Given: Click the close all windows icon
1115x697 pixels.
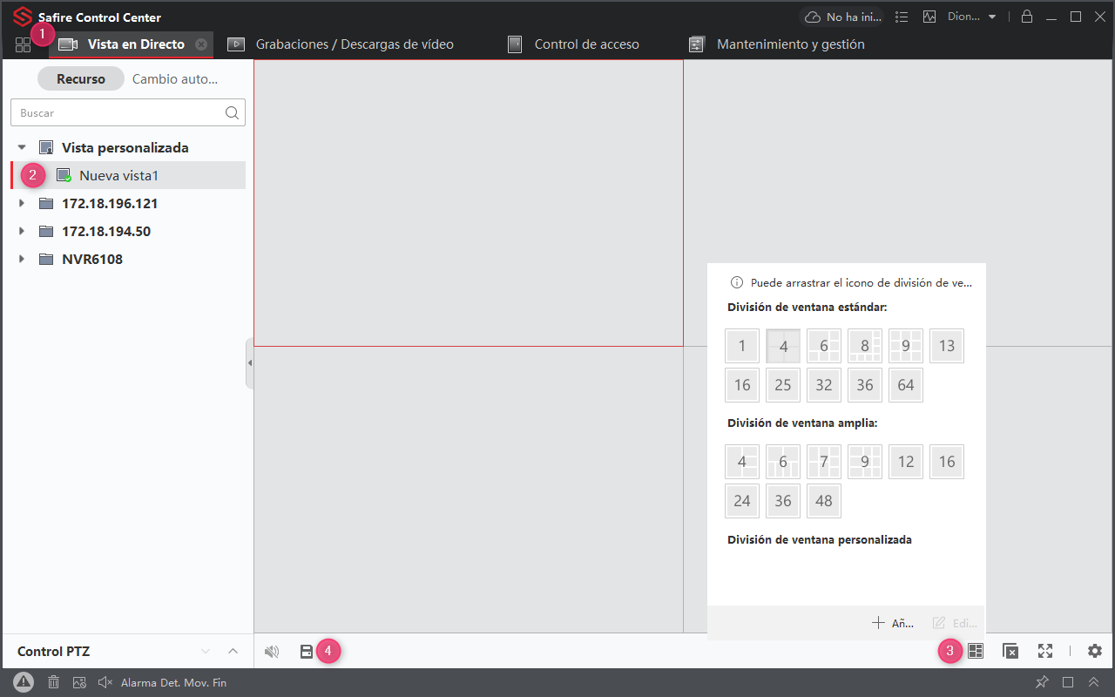Looking at the screenshot, I should [x=1010, y=651].
